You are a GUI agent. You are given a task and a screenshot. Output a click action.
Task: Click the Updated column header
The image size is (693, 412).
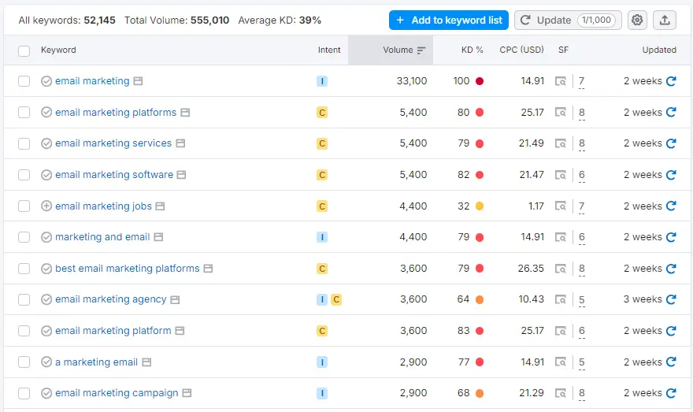tap(658, 50)
